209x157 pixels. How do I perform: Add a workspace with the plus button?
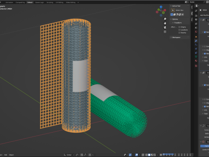(78, 3)
